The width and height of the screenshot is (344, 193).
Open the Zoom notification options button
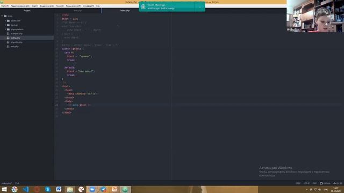tap(200, 7)
